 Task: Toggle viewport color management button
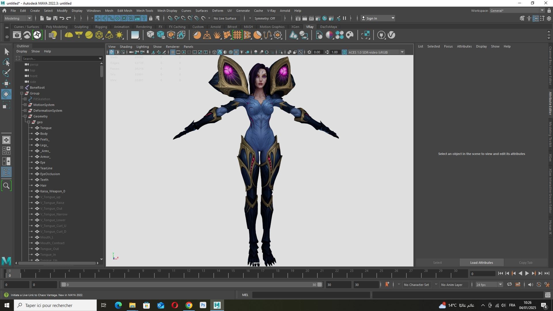coord(344,52)
